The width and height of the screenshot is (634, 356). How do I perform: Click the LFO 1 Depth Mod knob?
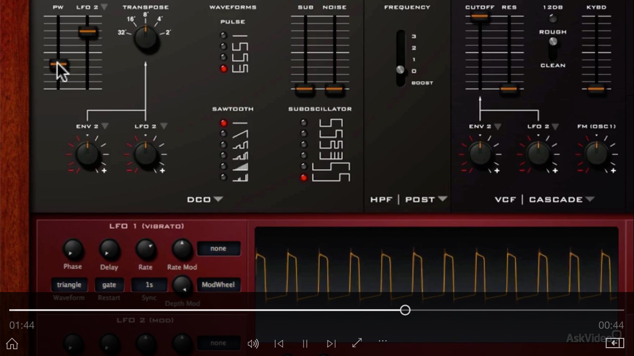(182, 286)
